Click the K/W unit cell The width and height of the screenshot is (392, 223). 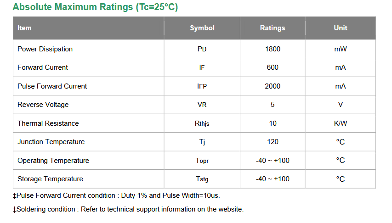(341, 123)
